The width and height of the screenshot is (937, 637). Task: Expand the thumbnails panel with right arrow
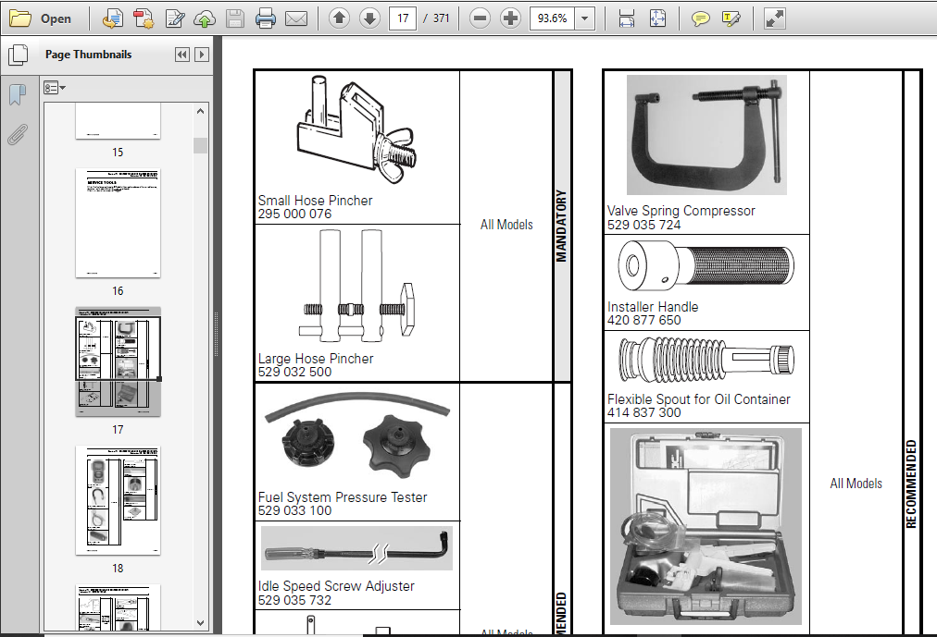pyautogui.click(x=202, y=55)
